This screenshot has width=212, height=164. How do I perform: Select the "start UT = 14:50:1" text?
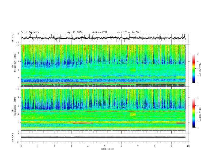point(129,32)
